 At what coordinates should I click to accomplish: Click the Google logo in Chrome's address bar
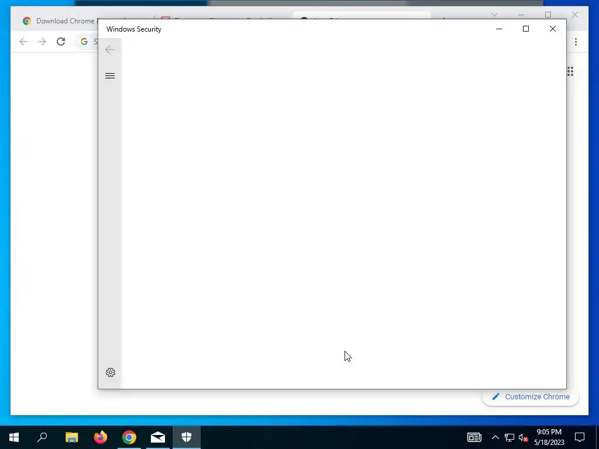coord(84,42)
